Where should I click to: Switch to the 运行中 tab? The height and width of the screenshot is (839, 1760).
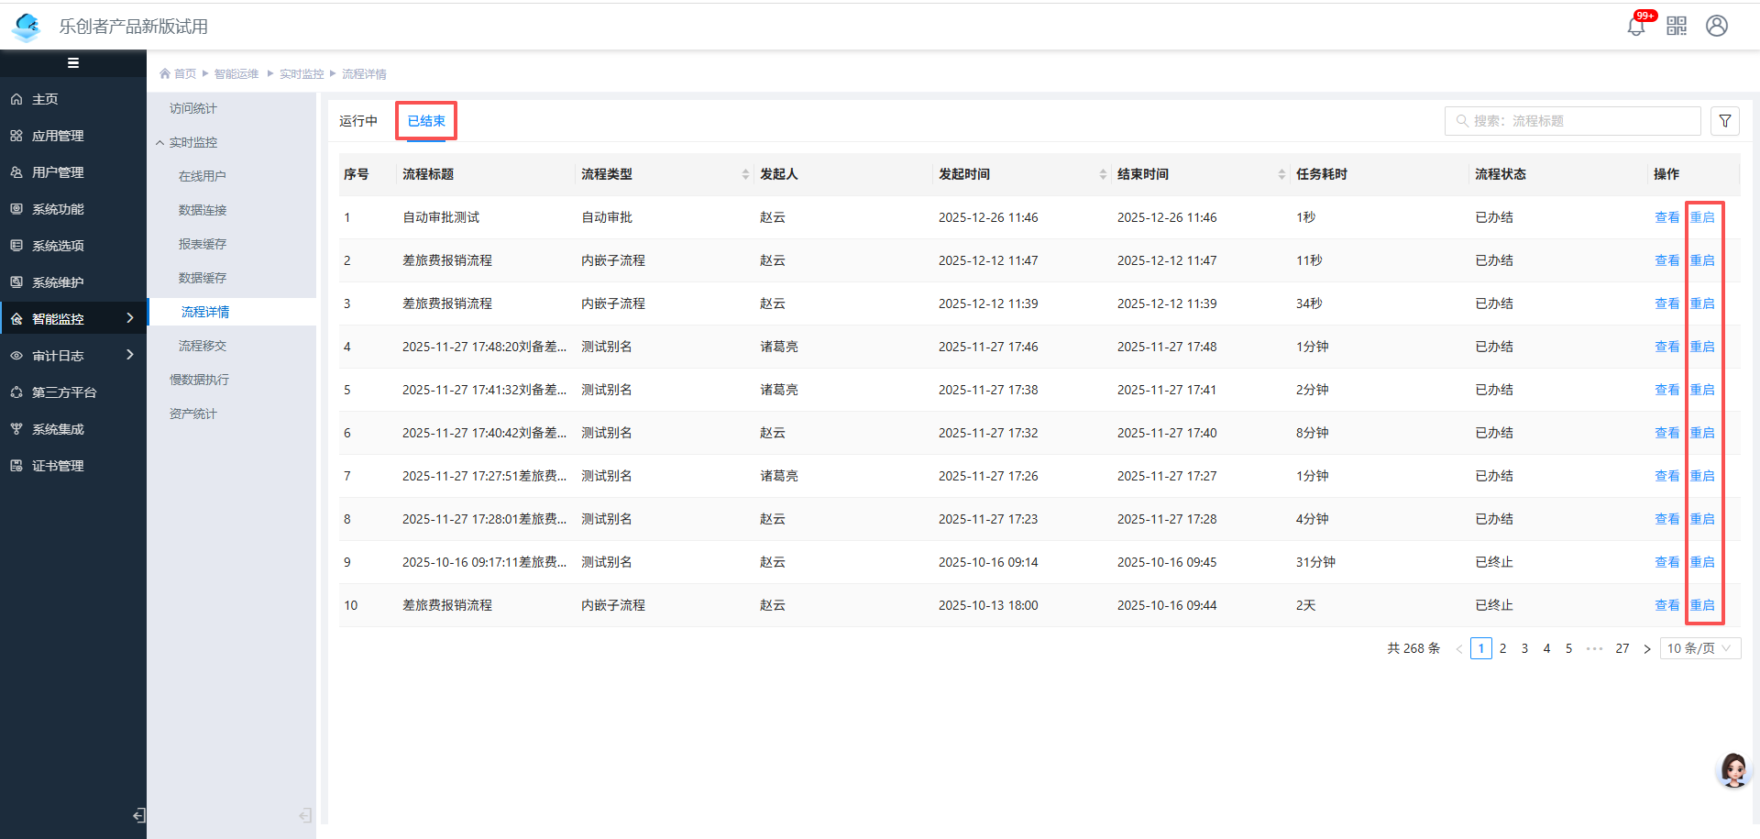(x=358, y=121)
